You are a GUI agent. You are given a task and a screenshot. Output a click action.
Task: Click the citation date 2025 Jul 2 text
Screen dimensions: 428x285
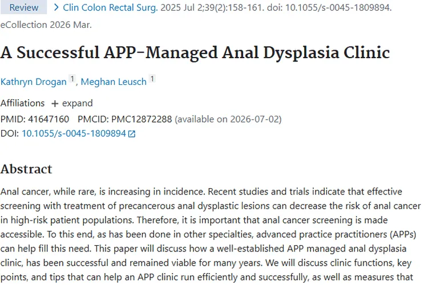pyautogui.click(x=183, y=7)
